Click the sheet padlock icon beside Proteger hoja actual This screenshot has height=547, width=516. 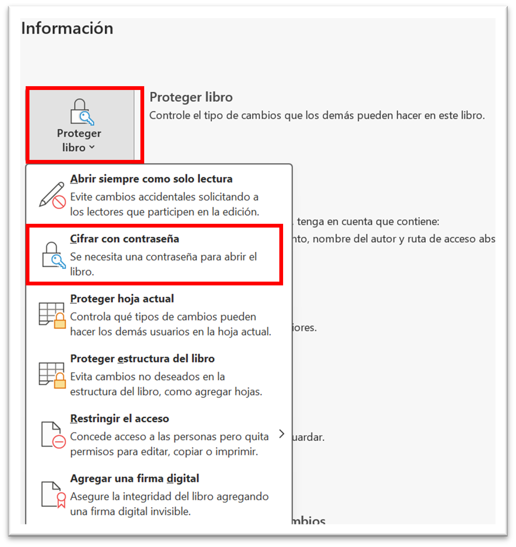pyautogui.click(x=52, y=315)
